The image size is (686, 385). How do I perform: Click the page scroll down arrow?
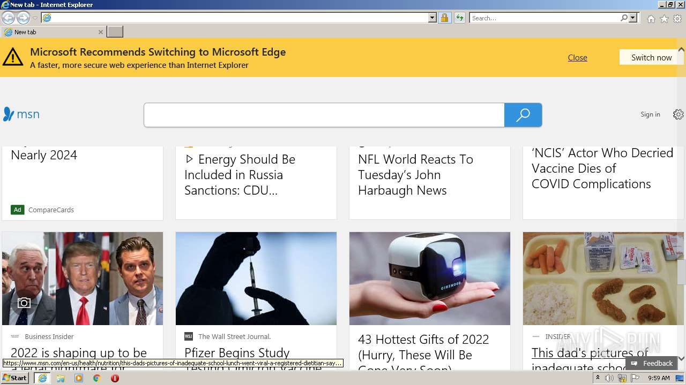tap(681, 359)
